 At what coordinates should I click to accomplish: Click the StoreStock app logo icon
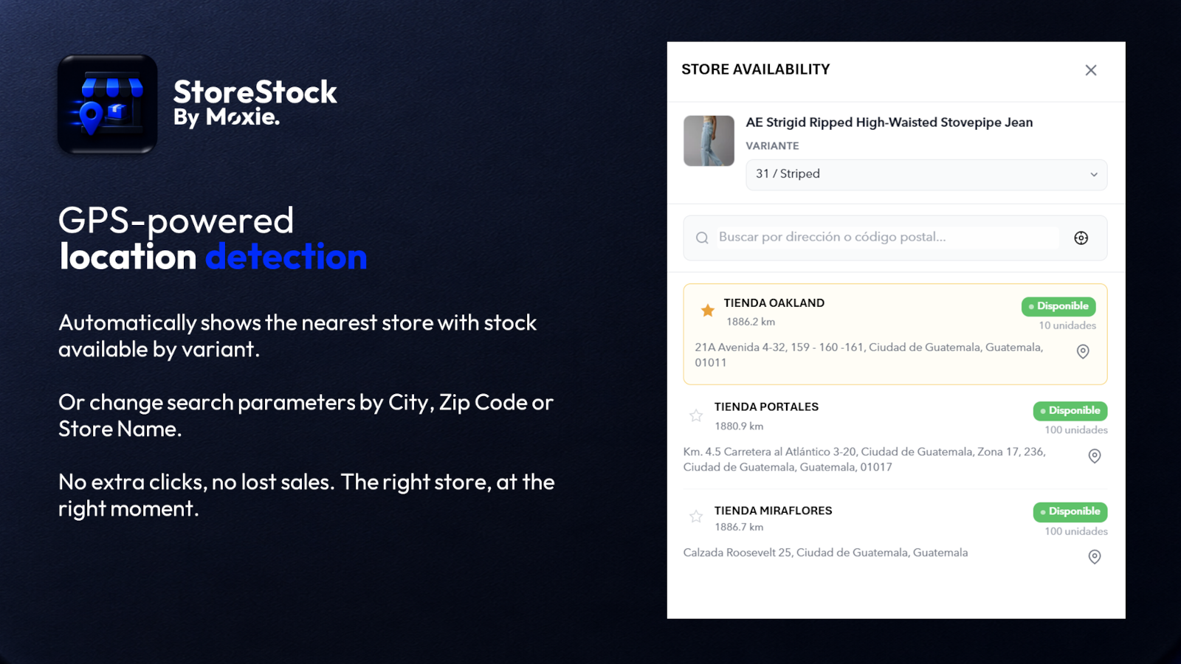pyautogui.click(x=108, y=104)
